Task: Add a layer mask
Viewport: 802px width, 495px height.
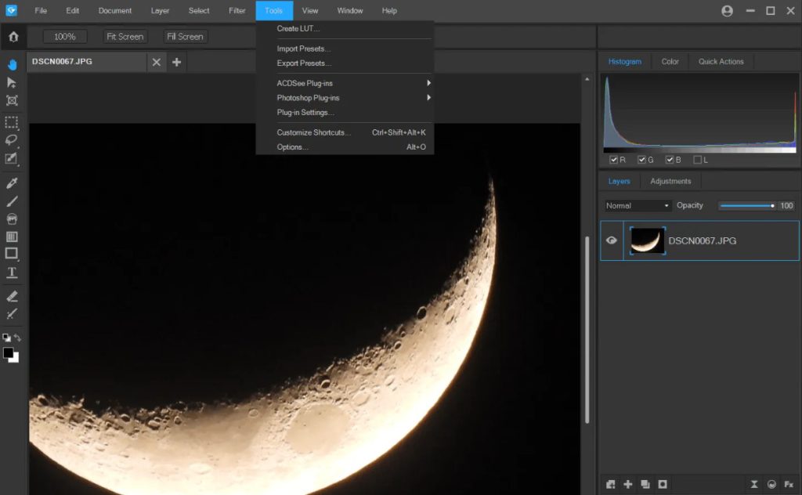Action: click(663, 484)
